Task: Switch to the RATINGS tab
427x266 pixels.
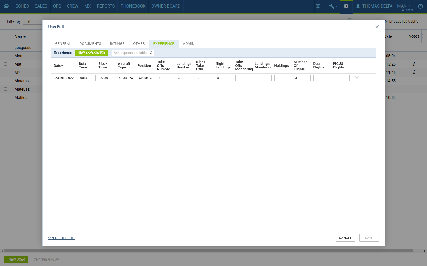Action: (x=117, y=44)
